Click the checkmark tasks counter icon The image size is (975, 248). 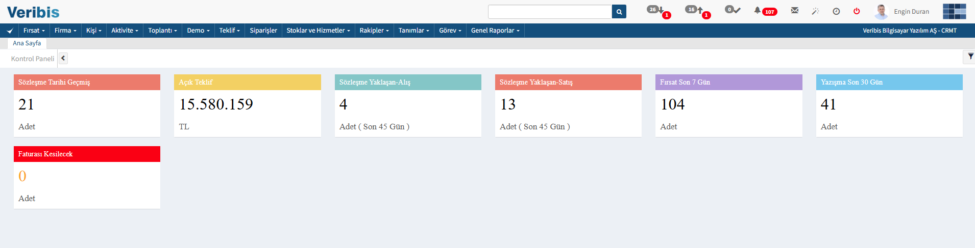[x=733, y=10]
